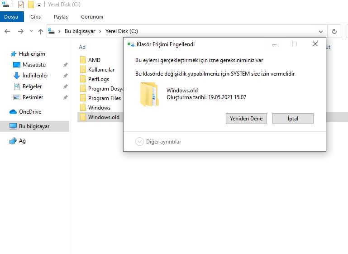Click the PerfLogs folder icon
348x254 pixels.
pos(83,79)
